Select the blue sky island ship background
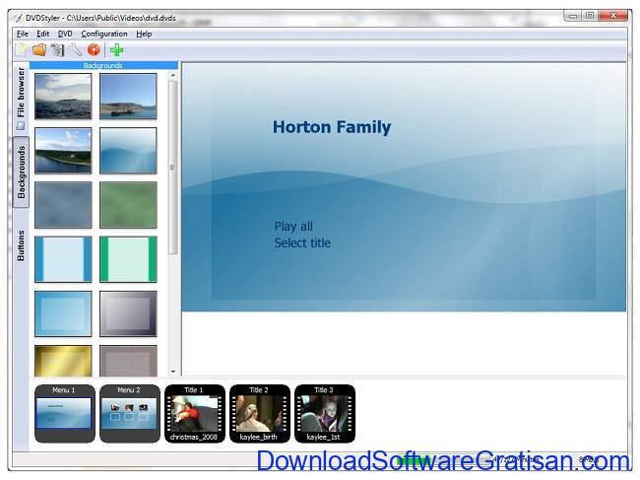This screenshot has width=640, height=480. pyautogui.click(x=128, y=97)
